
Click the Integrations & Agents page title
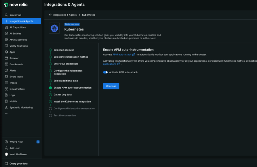[64, 5]
